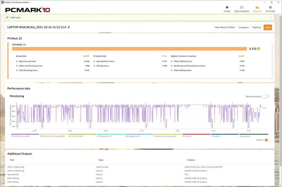The width and height of the screenshot is (282, 187).
Task: Click the Video Encoder type cell
Action: (x=102, y=167)
